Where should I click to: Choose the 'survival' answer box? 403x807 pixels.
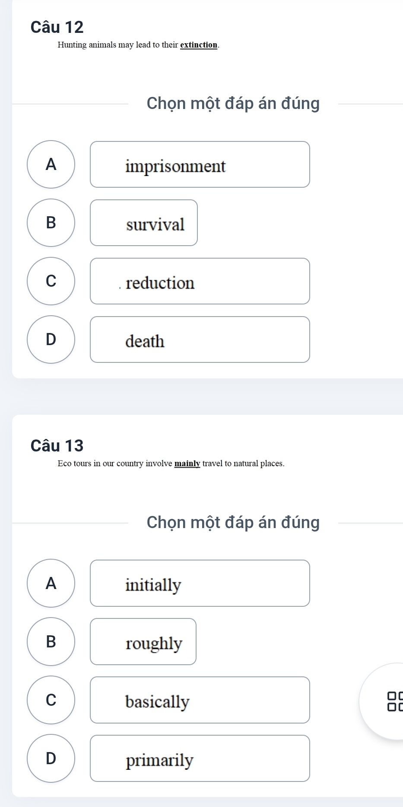point(144,223)
